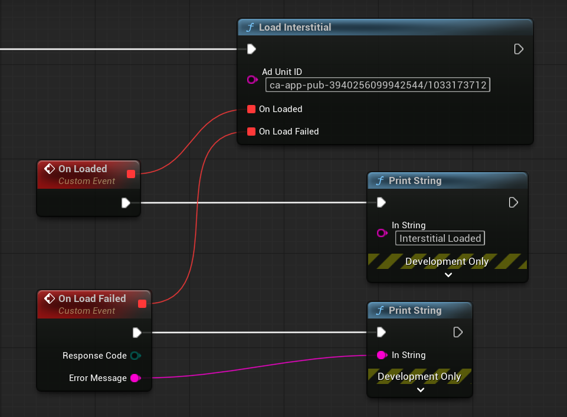Image resolution: width=567 pixels, height=417 pixels.
Task: Select the On Loaded custom event node header
Action: [x=89, y=175]
